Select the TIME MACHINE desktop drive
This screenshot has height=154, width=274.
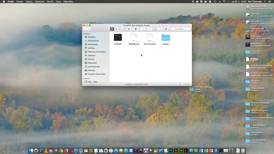click(x=257, y=30)
